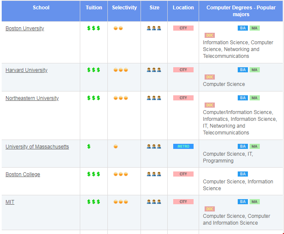Image resolution: width=284 pixels, height=234 pixels.
Task: Click the METRO location badge
Action: 183,146
